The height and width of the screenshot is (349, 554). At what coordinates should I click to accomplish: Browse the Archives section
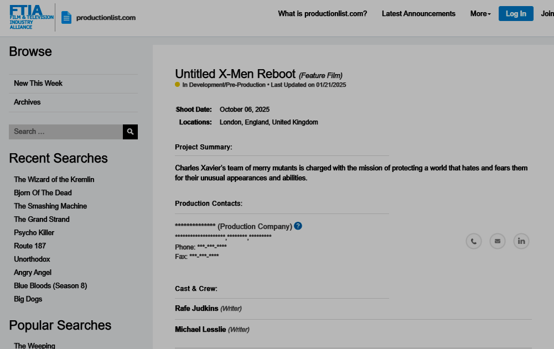(27, 102)
